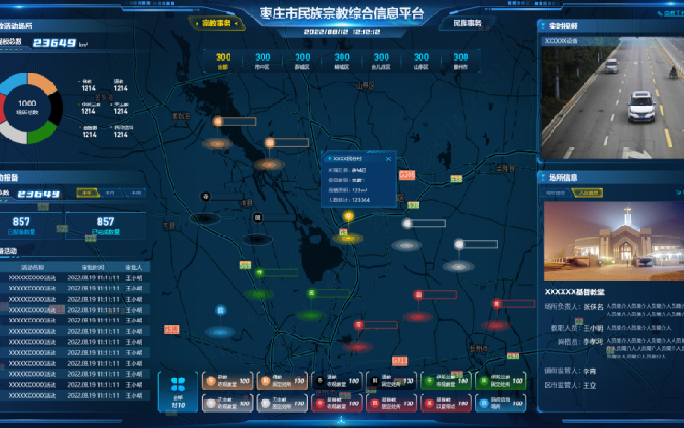Switch to 民族事务 tab

[x=467, y=23]
